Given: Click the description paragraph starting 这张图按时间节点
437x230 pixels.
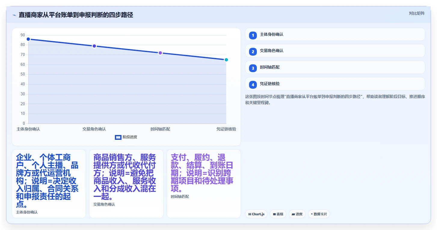Looking at the screenshot, I should click(335, 100).
